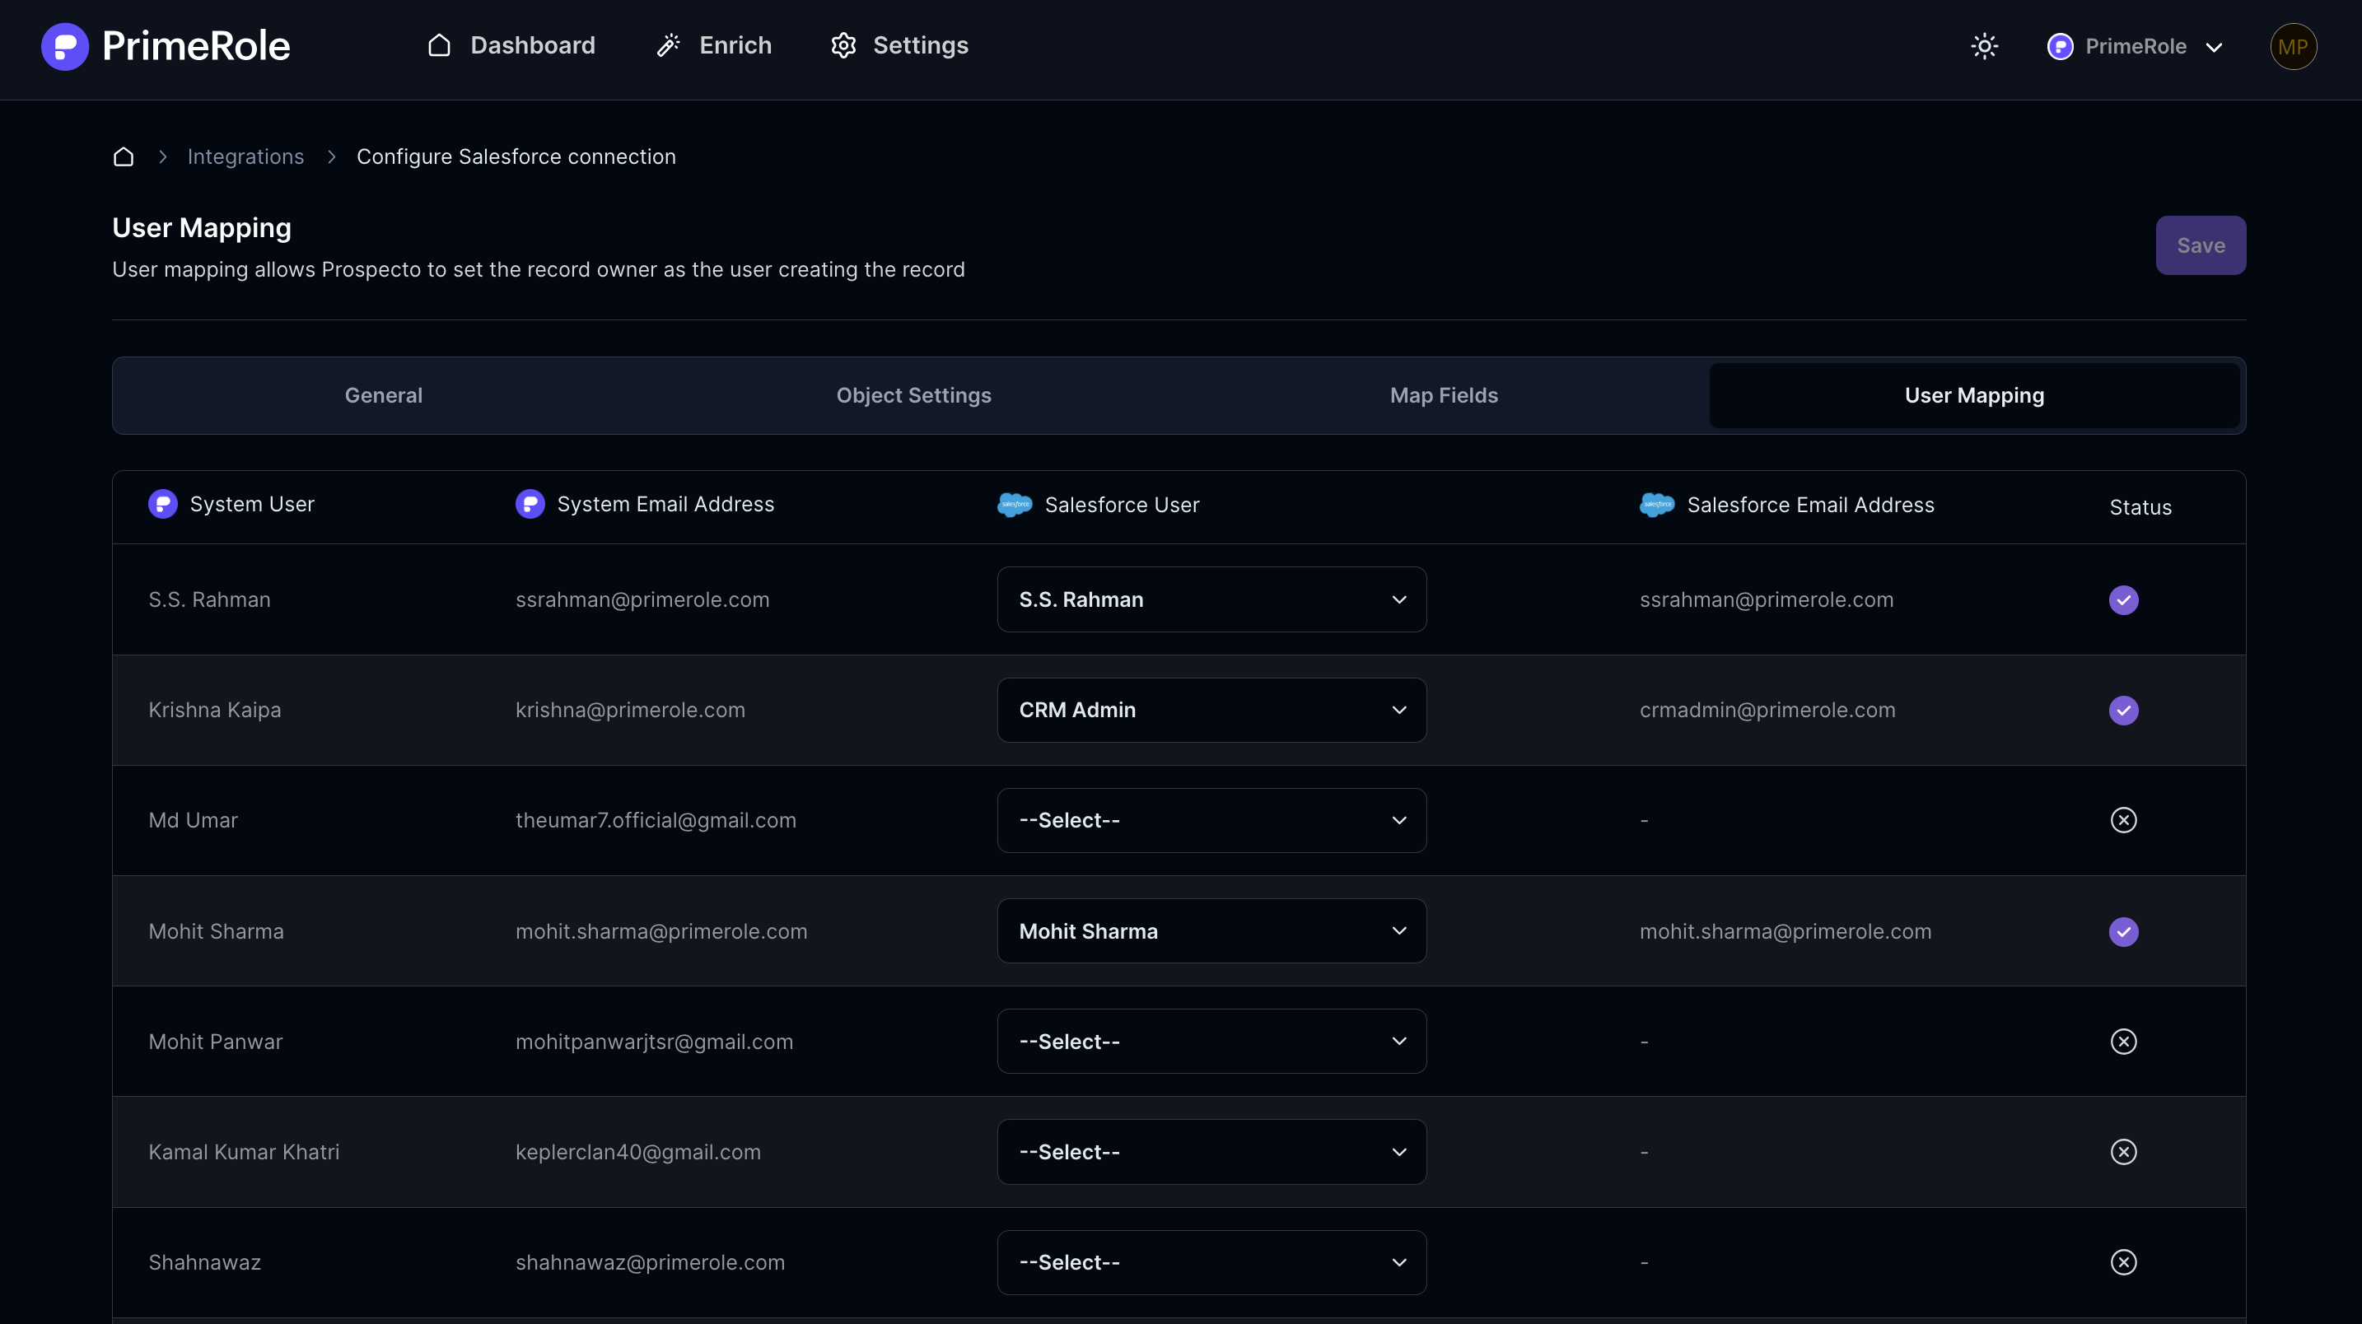Switch to the Object Settings tab
The height and width of the screenshot is (1324, 2362).
coord(913,396)
